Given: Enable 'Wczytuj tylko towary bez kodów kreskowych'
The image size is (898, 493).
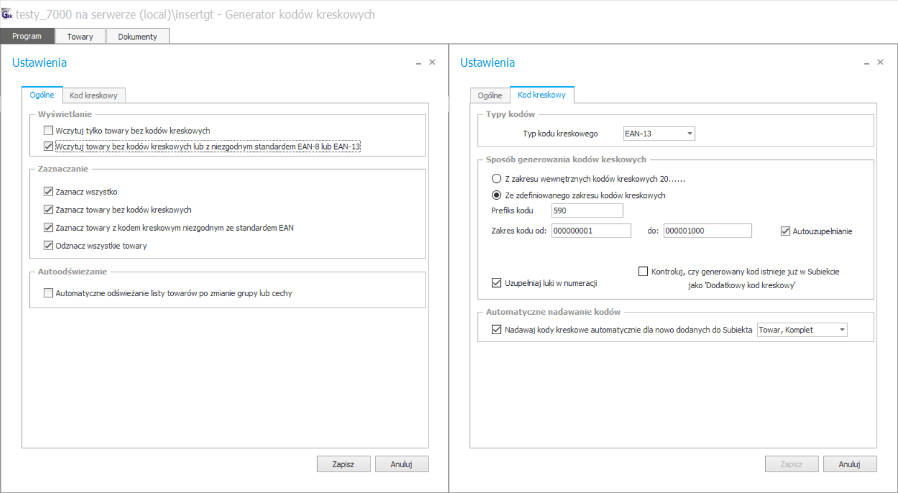Looking at the screenshot, I should pos(48,131).
